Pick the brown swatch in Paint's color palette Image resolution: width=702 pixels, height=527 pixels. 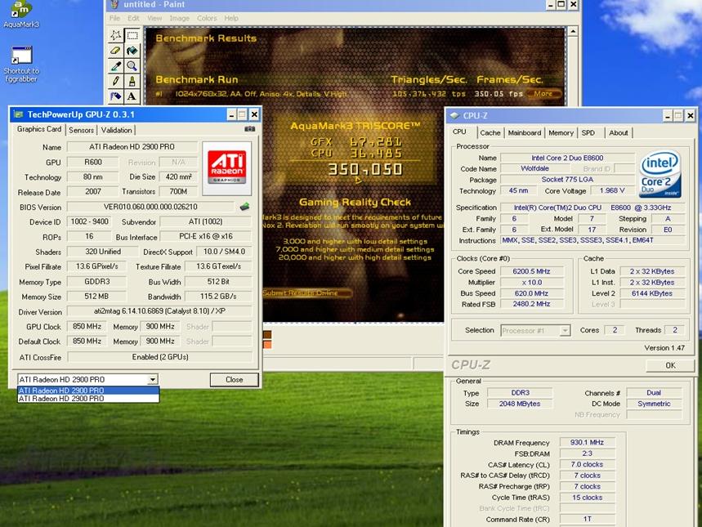coord(267,335)
